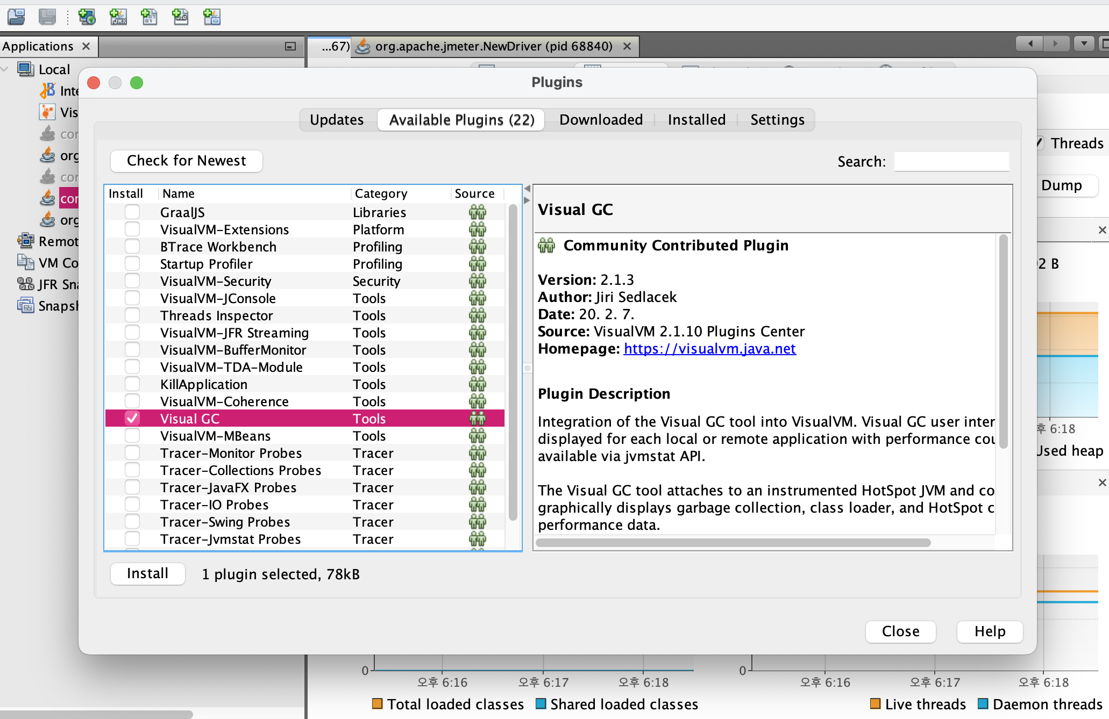Screen dimensions: 1109x719
Task: Check the VisualVM-Extensions install checkbox
Action: click(132, 229)
